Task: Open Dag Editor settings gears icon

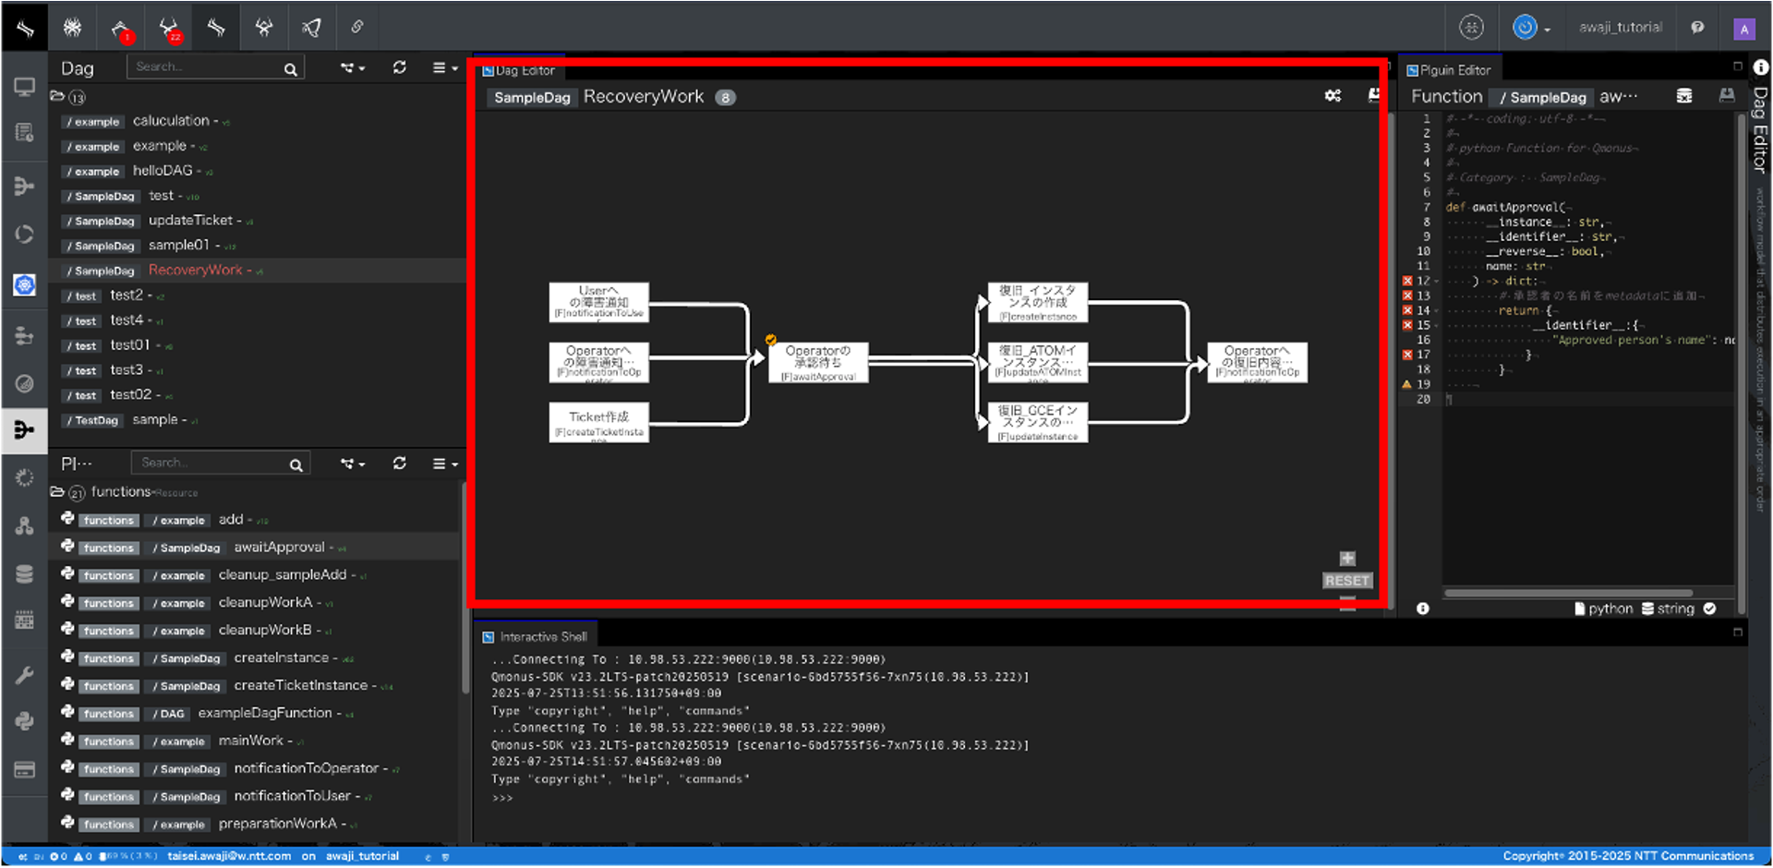Action: click(x=1333, y=96)
